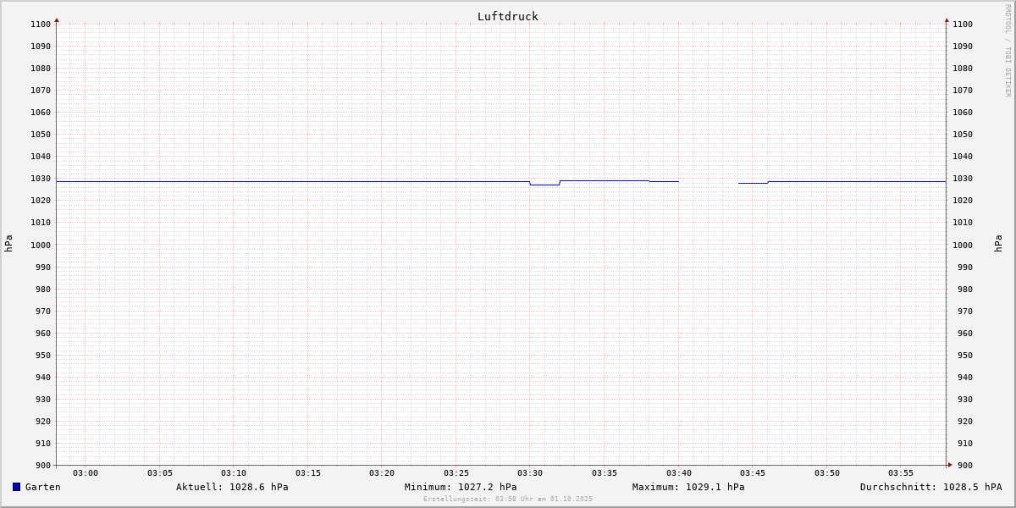Click the Minimum 1027.2 hPa value

[x=461, y=487]
